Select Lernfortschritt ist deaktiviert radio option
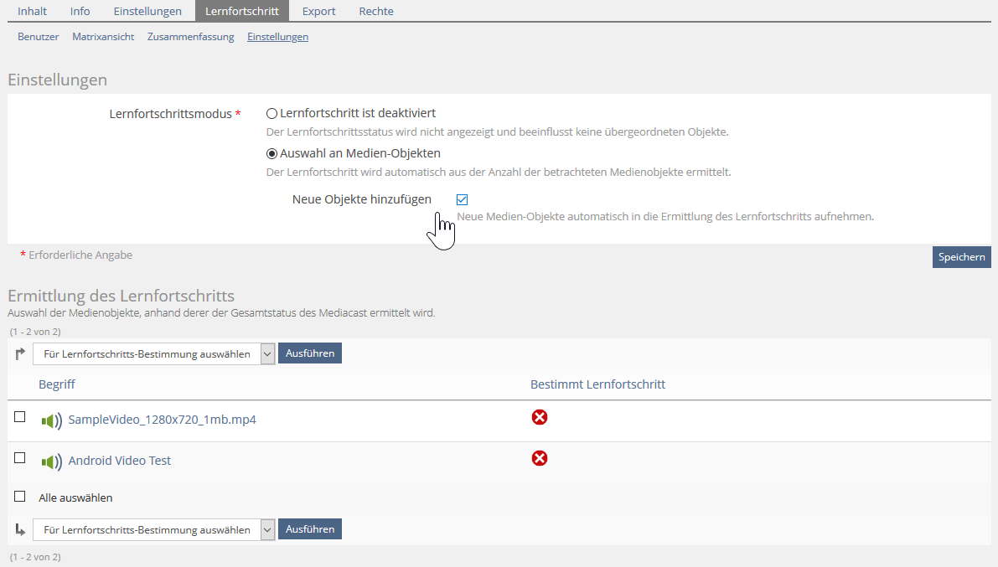This screenshot has width=998, height=567. [x=271, y=113]
